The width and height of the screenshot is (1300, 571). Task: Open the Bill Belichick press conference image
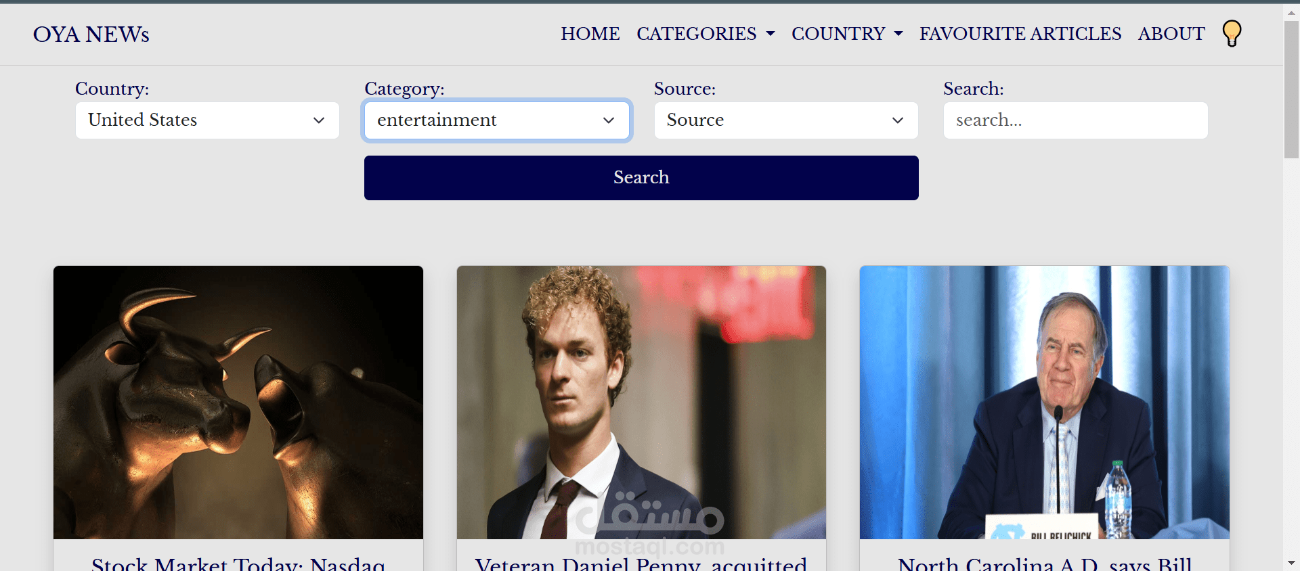[1044, 403]
